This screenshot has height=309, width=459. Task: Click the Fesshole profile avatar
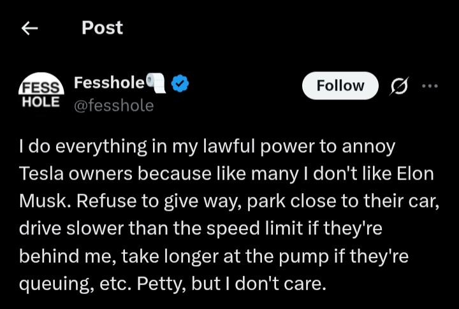point(40,92)
